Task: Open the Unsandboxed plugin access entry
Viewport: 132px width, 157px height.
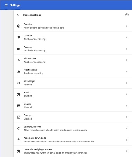Action: point(73,151)
